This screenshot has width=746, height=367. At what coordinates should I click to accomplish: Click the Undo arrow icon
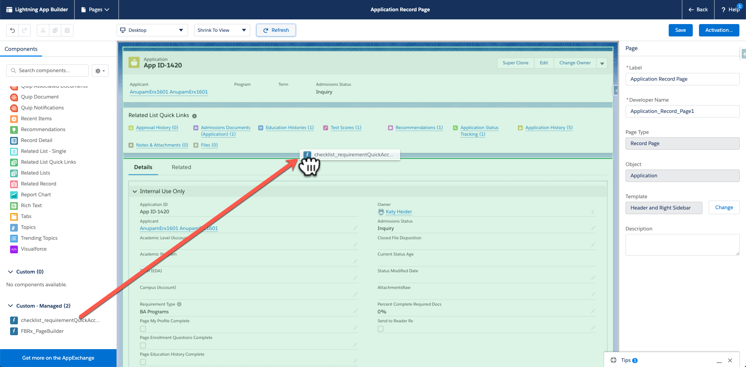12,30
